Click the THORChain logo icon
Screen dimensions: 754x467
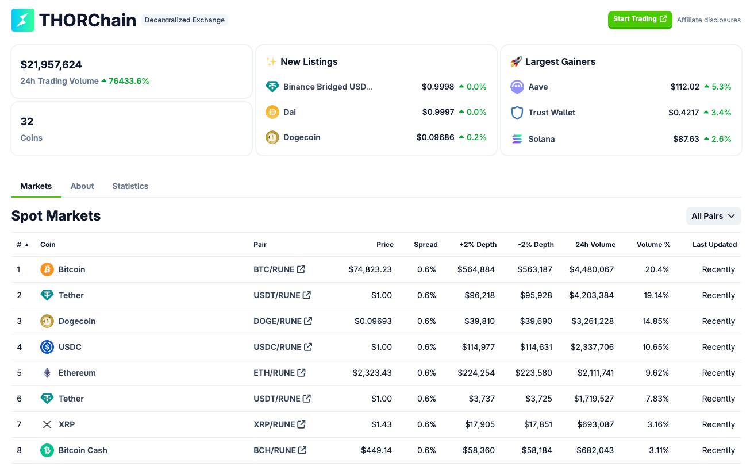pyautogui.click(x=23, y=20)
